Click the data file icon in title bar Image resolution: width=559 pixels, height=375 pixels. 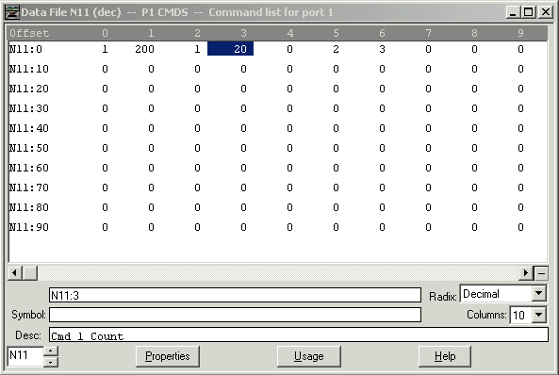coord(12,12)
